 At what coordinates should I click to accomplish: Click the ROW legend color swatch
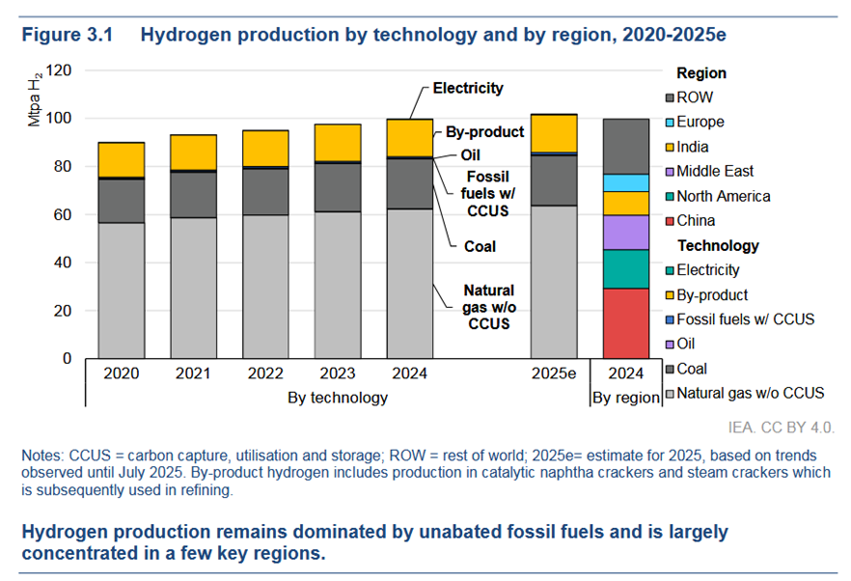point(668,97)
